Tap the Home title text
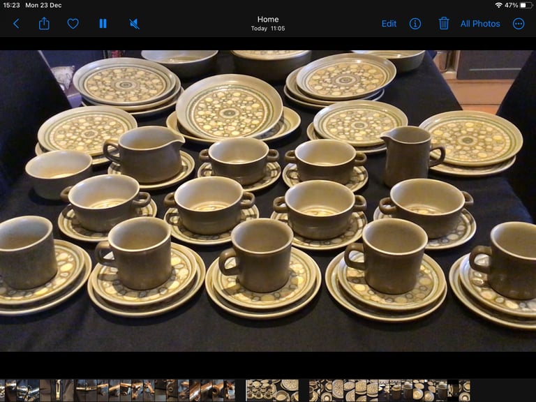 tap(268, 20)
